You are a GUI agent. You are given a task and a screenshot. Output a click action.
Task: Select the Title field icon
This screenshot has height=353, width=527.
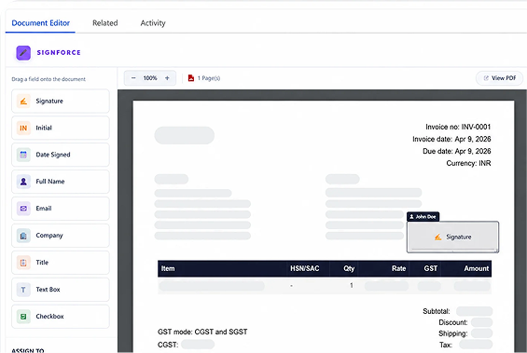[x=23, y=263]
